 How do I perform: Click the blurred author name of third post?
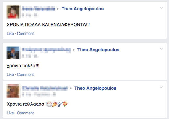click(45, 88)
